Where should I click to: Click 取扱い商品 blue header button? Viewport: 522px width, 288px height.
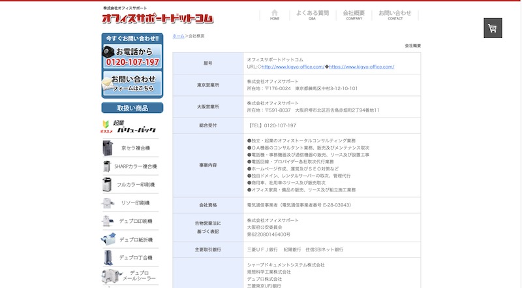pyautogui.click(x=132, y=108)
